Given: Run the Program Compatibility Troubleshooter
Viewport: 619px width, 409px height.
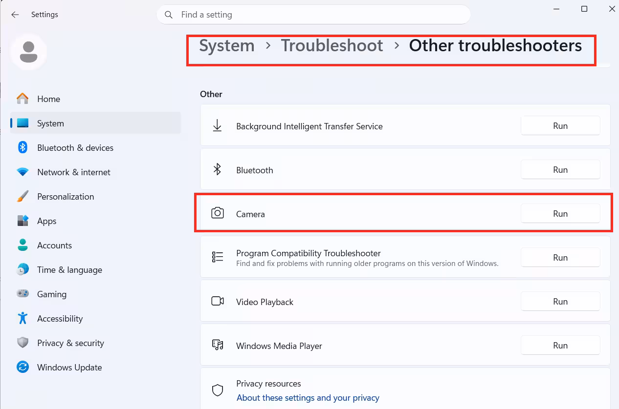Looking at the screenshot, I should click(x=560, y=258).
